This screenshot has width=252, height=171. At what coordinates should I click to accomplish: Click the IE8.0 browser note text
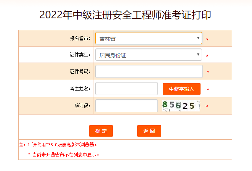(60, 145)
